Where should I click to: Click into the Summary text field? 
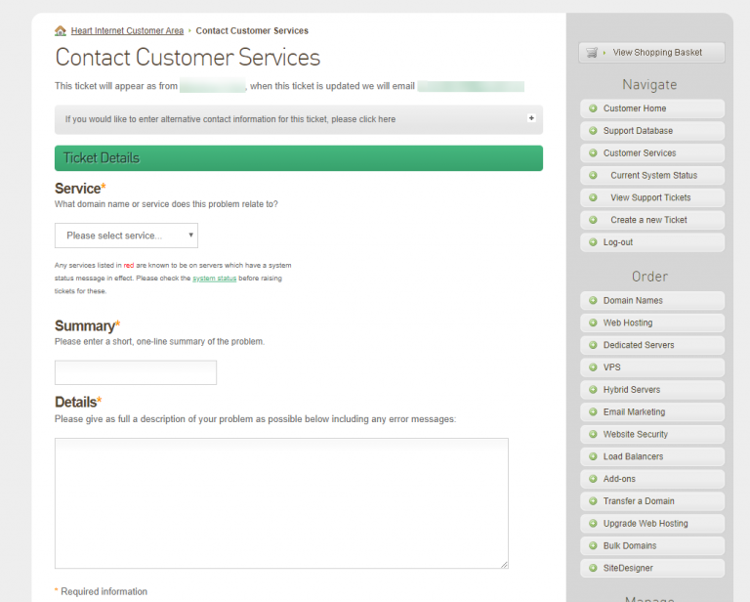tap(136, 372)
